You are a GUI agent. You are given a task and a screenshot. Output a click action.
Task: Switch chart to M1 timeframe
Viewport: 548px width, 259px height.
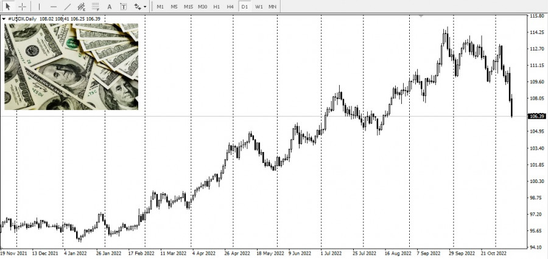(x=160, y=7)
